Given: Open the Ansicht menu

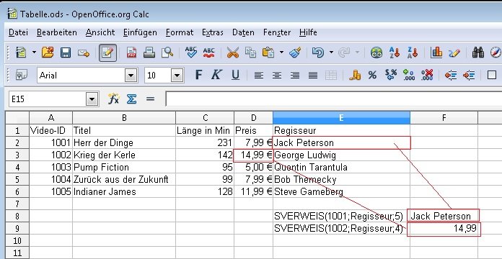Looking at the screenshot, I should tap(100, 32).
